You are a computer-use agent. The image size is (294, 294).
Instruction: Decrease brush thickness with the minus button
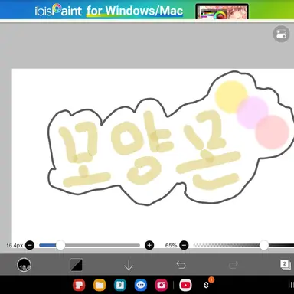pyautogui.click(x=30, y=245)
